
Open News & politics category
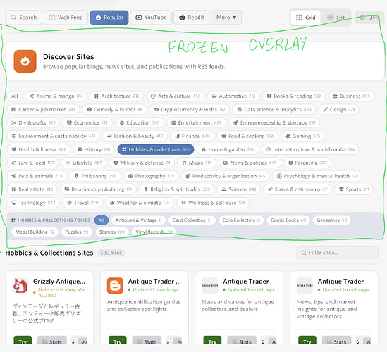pos(250,163)
